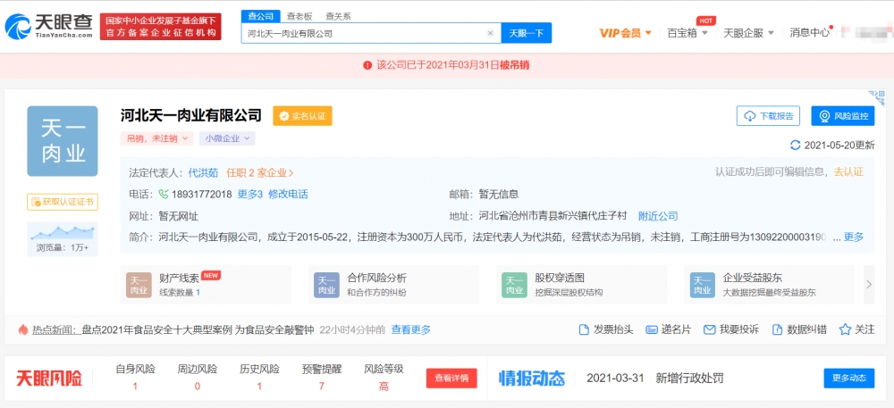This screenshot has width=894, height=408.
Task: Advance the feature cards with right arrow
Action: pyautogui.click(x=869, y=284)
